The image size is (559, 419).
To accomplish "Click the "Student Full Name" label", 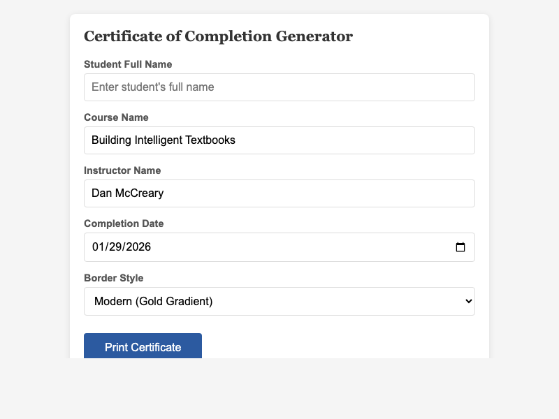I will point(128,64).
